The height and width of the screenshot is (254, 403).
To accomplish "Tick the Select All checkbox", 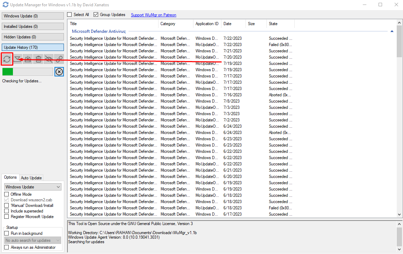I will click(69, 15).
